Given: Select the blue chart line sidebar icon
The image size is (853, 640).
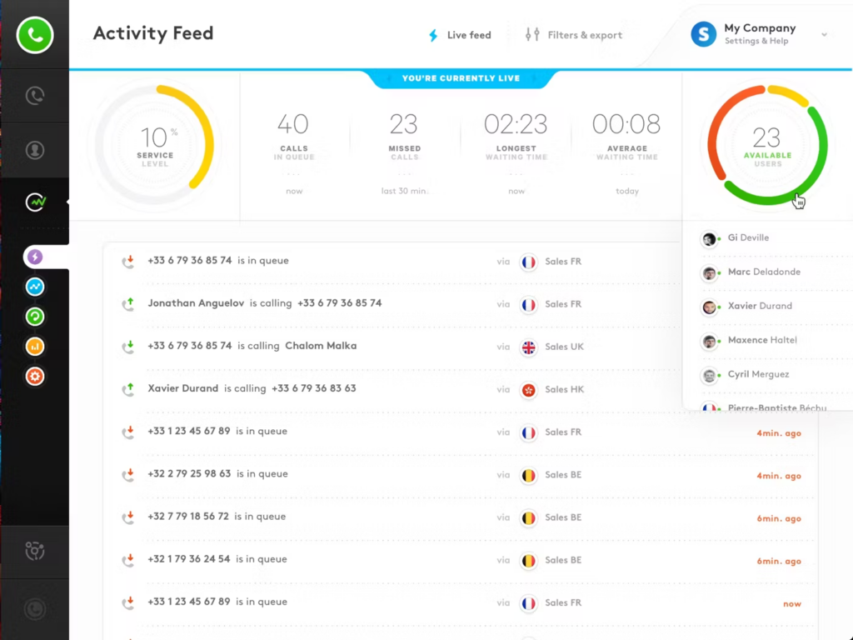Looking at the screenshot, I should (35, 287).
